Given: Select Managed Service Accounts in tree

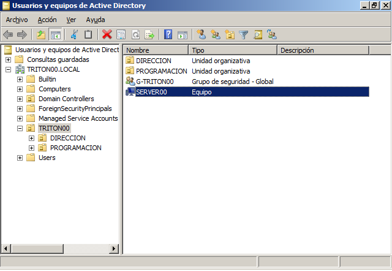Looking at the screenshot, I should 78,118.
